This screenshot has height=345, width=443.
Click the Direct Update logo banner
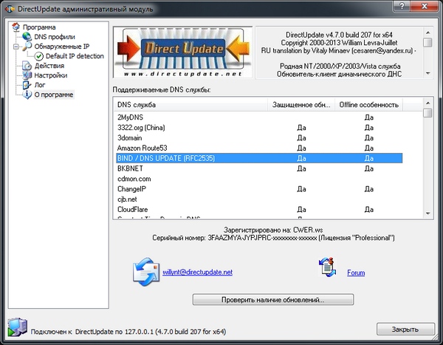[x=182, y=52]
